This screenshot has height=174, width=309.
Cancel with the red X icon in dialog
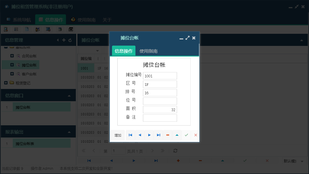pyautogui.click(x=196, y=135)
